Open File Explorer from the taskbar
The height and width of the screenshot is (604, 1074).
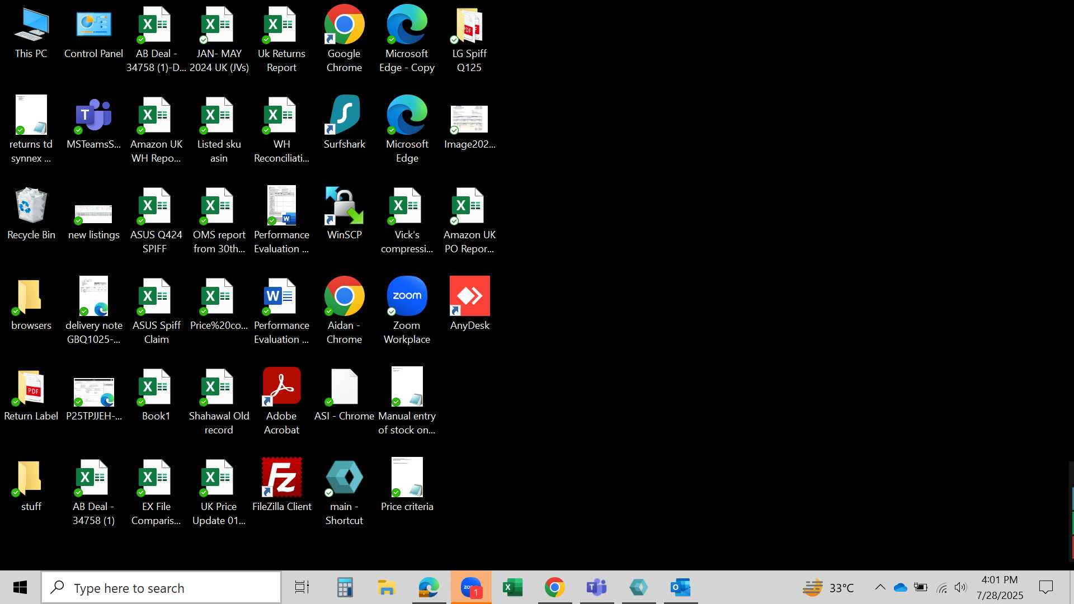[x=387, y=587]
